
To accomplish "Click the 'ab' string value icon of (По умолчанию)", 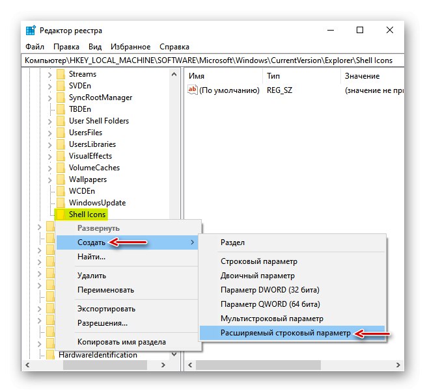I will 193,90.
